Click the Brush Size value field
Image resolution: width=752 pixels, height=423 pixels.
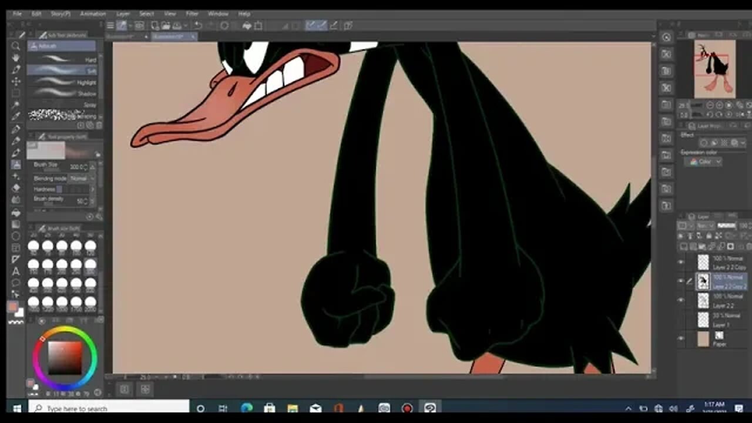coord(77,167)
